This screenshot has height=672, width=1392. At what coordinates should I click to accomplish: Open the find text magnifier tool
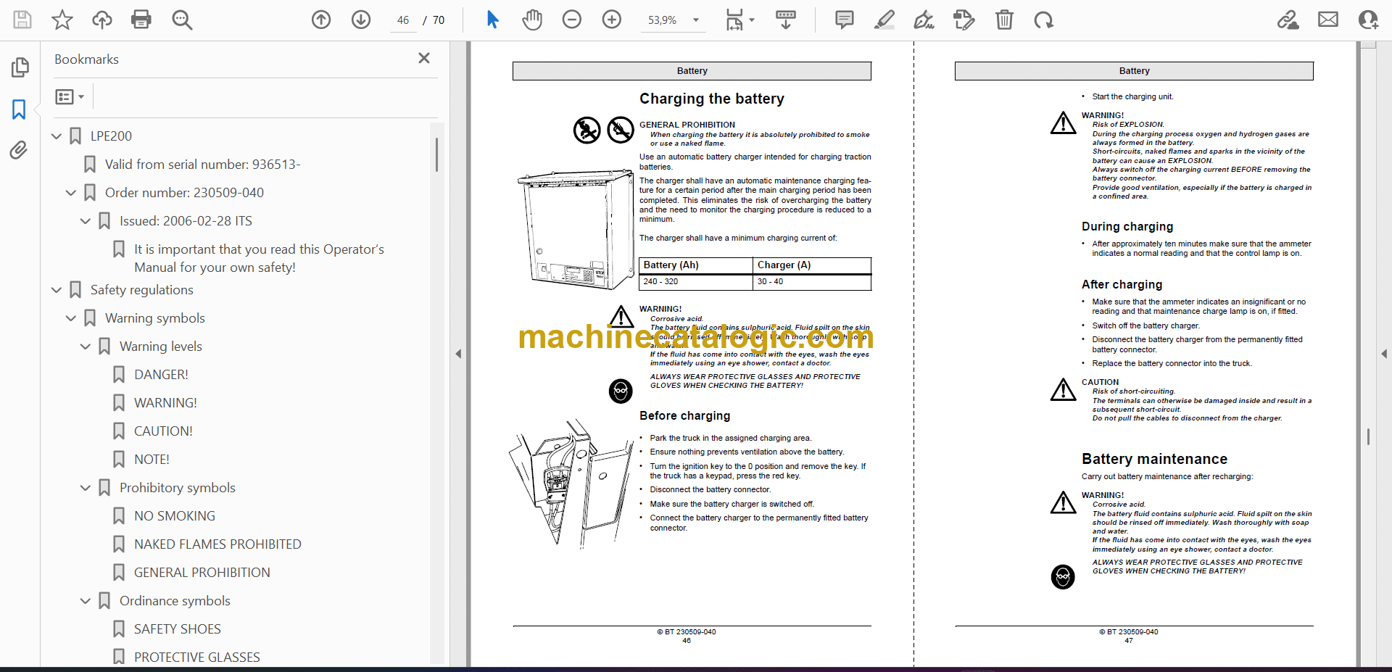(182, 20)
